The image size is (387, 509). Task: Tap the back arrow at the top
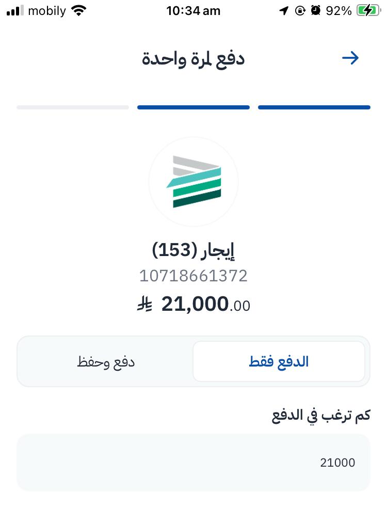tap(350, 58)
